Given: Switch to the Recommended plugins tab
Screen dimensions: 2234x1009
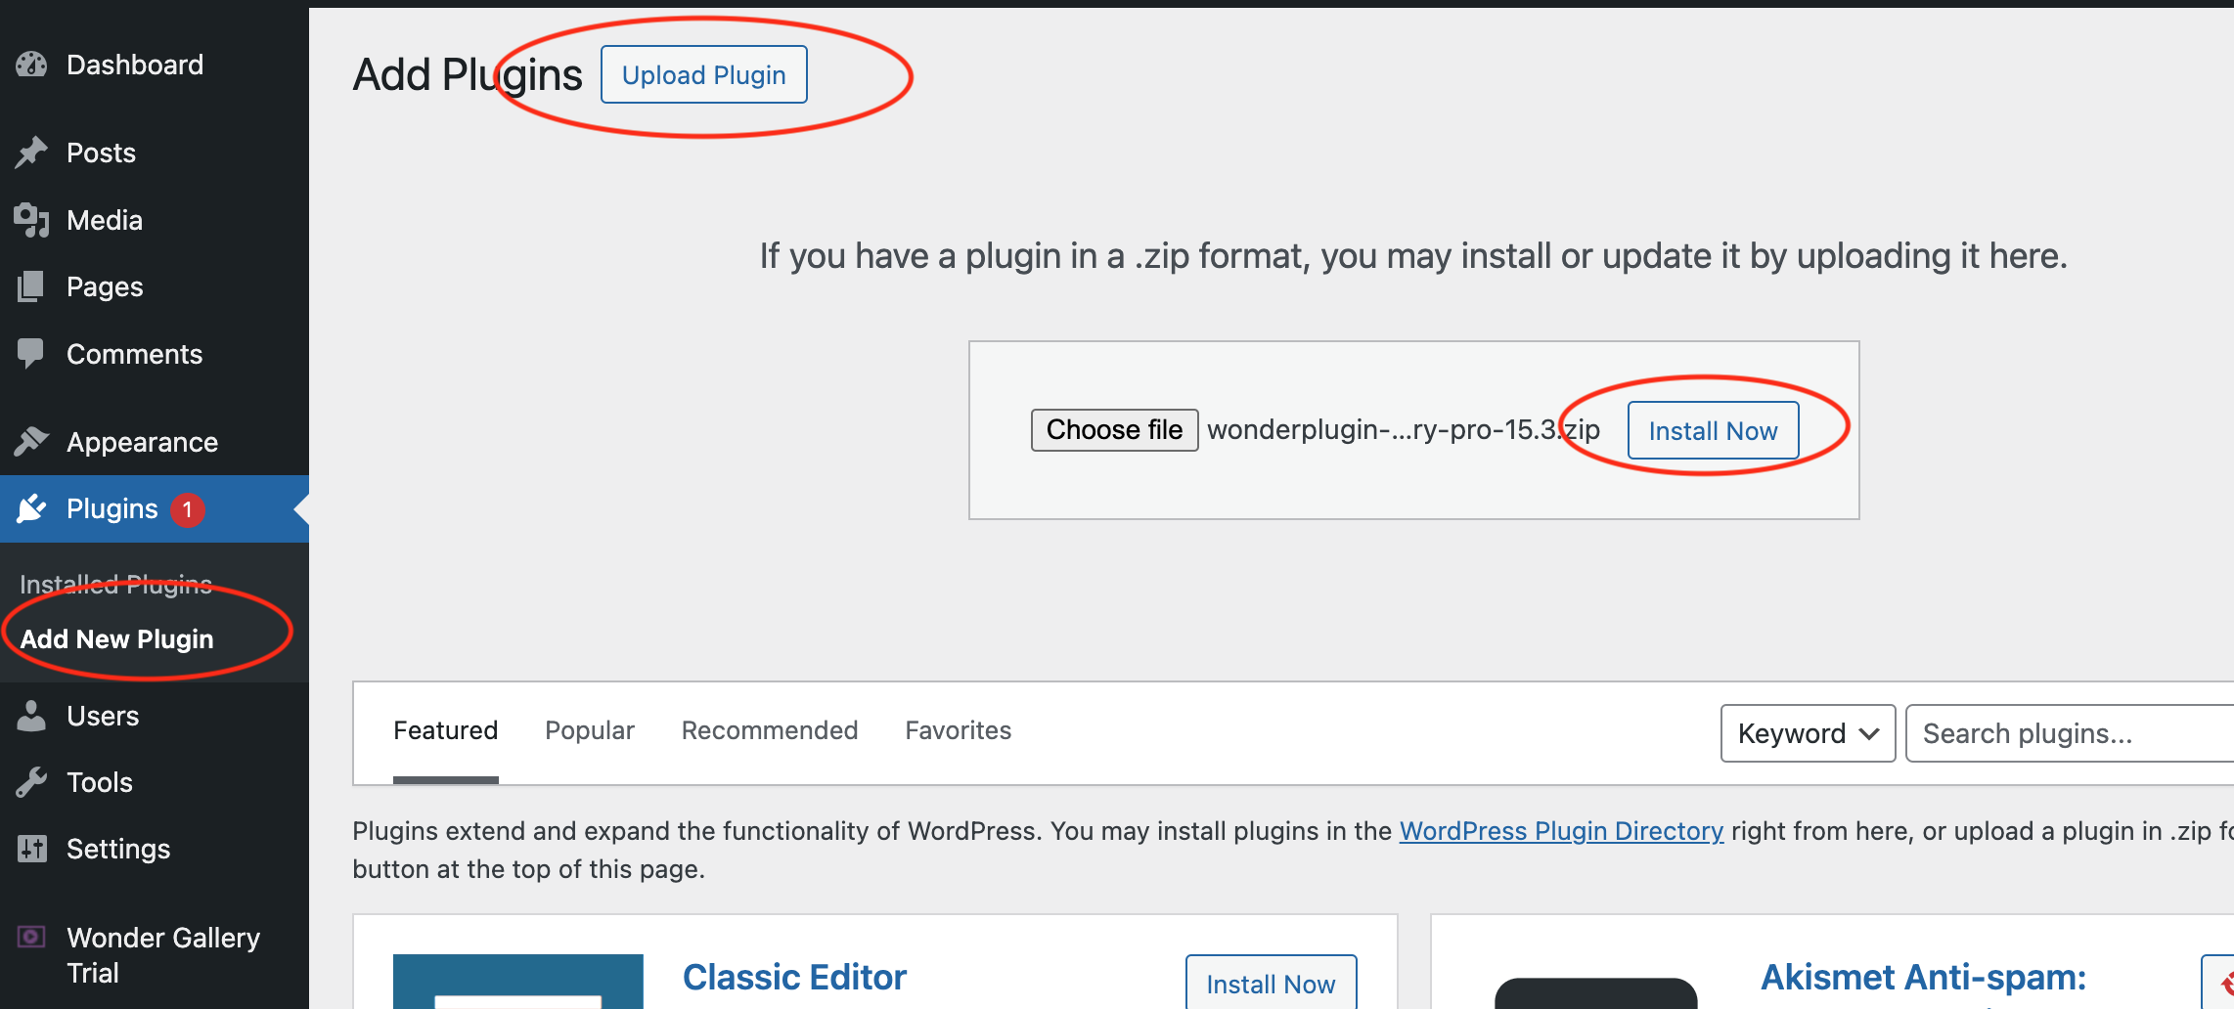Looking at the screenshot, I should 770,730.
